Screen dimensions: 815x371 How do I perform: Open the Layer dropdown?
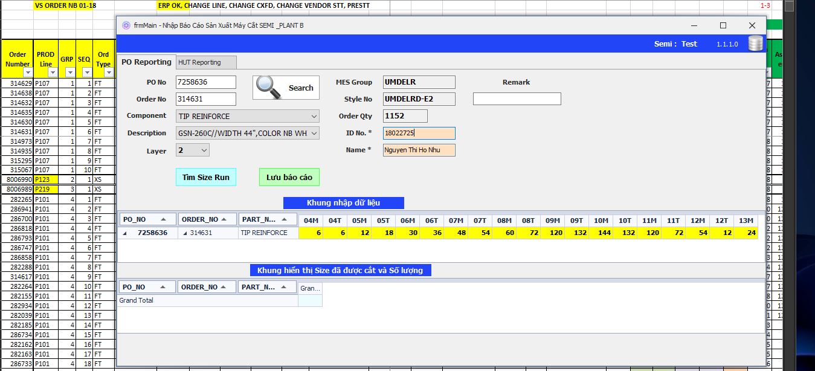[204, 150]
